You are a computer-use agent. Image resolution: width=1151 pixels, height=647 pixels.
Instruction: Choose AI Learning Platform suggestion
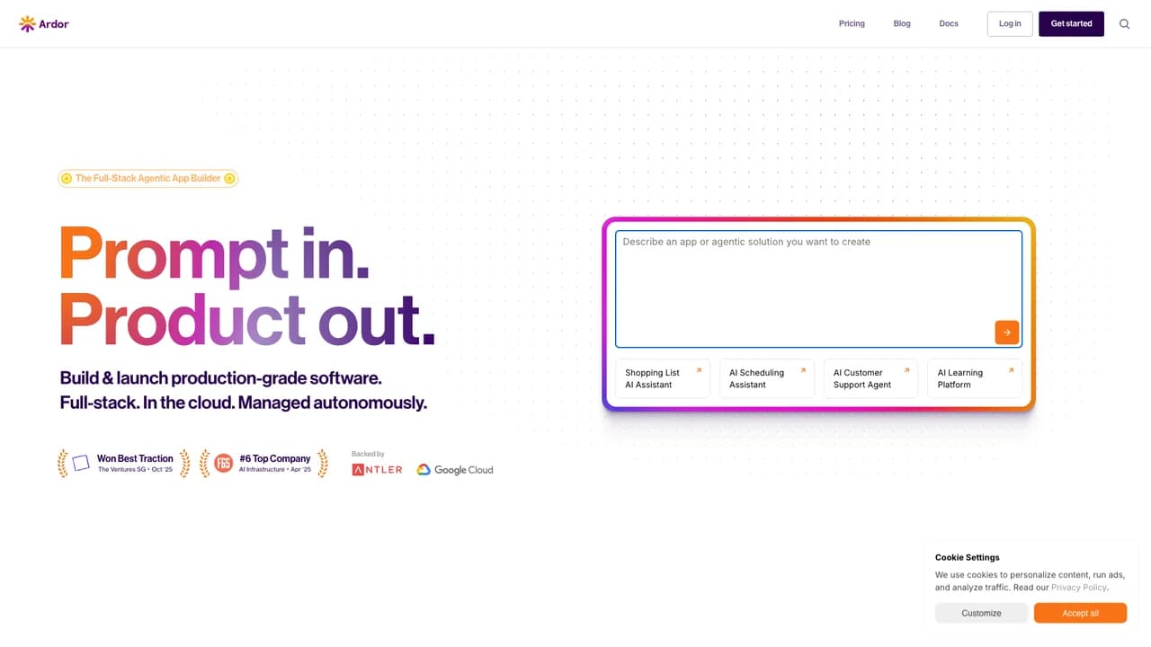[975, 378]
